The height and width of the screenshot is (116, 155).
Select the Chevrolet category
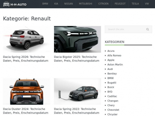pyautogui.click(x=113, y=110)
